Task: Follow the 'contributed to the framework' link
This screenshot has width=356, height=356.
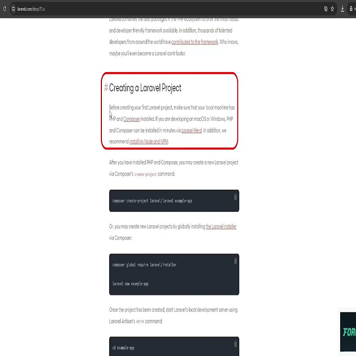Action: pos(195,42)
